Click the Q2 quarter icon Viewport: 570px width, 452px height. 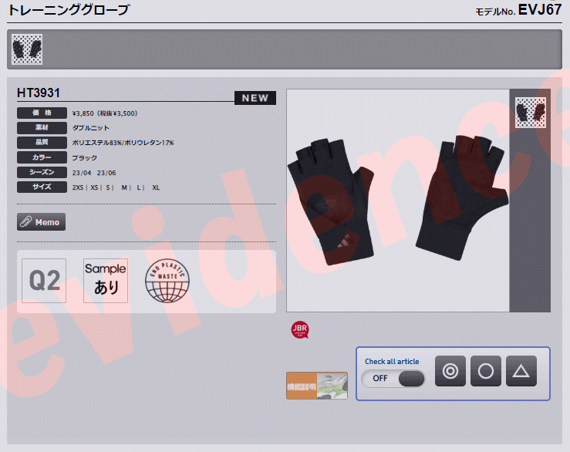44,281
